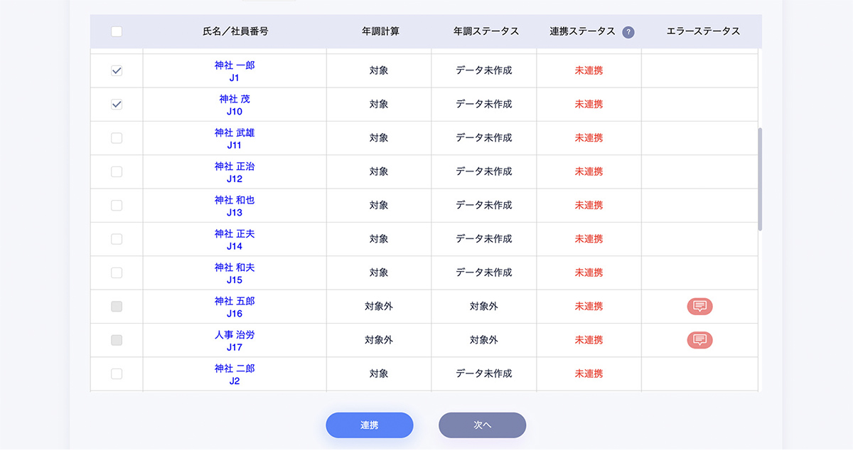The height and width of the screenshot is (451, 853).
Task: Uncheck the checkbox for 神社 一郎
Action: [117, 71]
